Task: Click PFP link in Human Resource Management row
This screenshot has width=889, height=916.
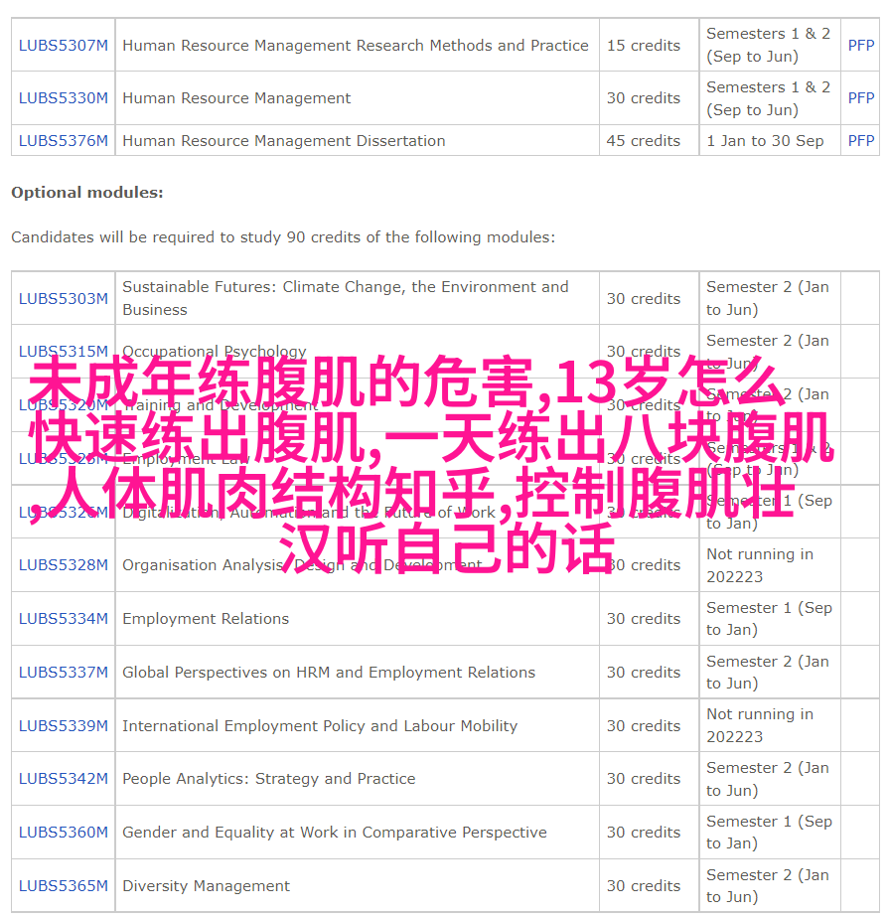Action: pos(860,98)
